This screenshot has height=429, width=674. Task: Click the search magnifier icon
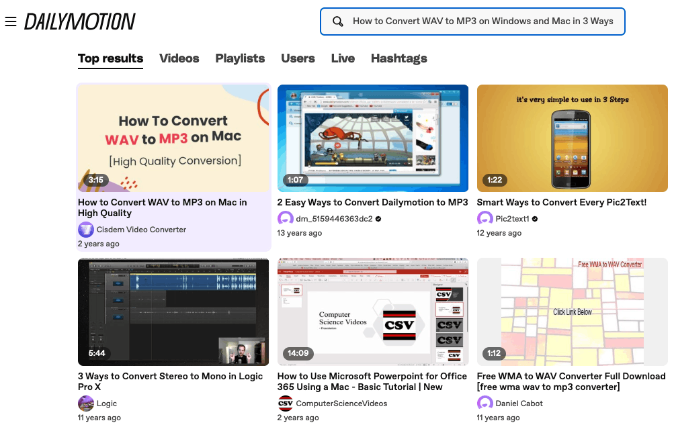point(338,21)
